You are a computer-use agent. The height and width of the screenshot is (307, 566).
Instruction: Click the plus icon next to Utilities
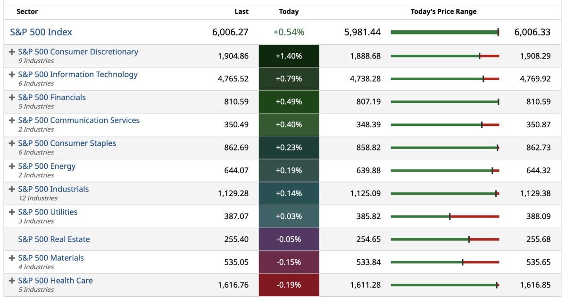point(12,212)
